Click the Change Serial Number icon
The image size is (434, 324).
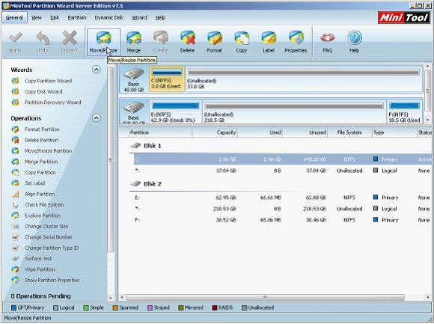click(15, 237)
